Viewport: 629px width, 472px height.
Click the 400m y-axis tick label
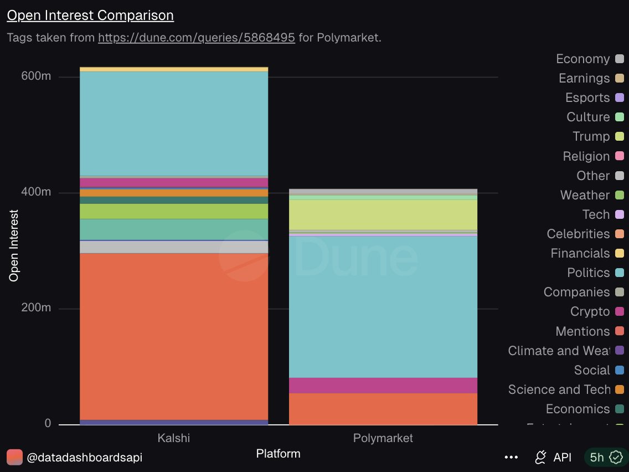pos(36,192)
